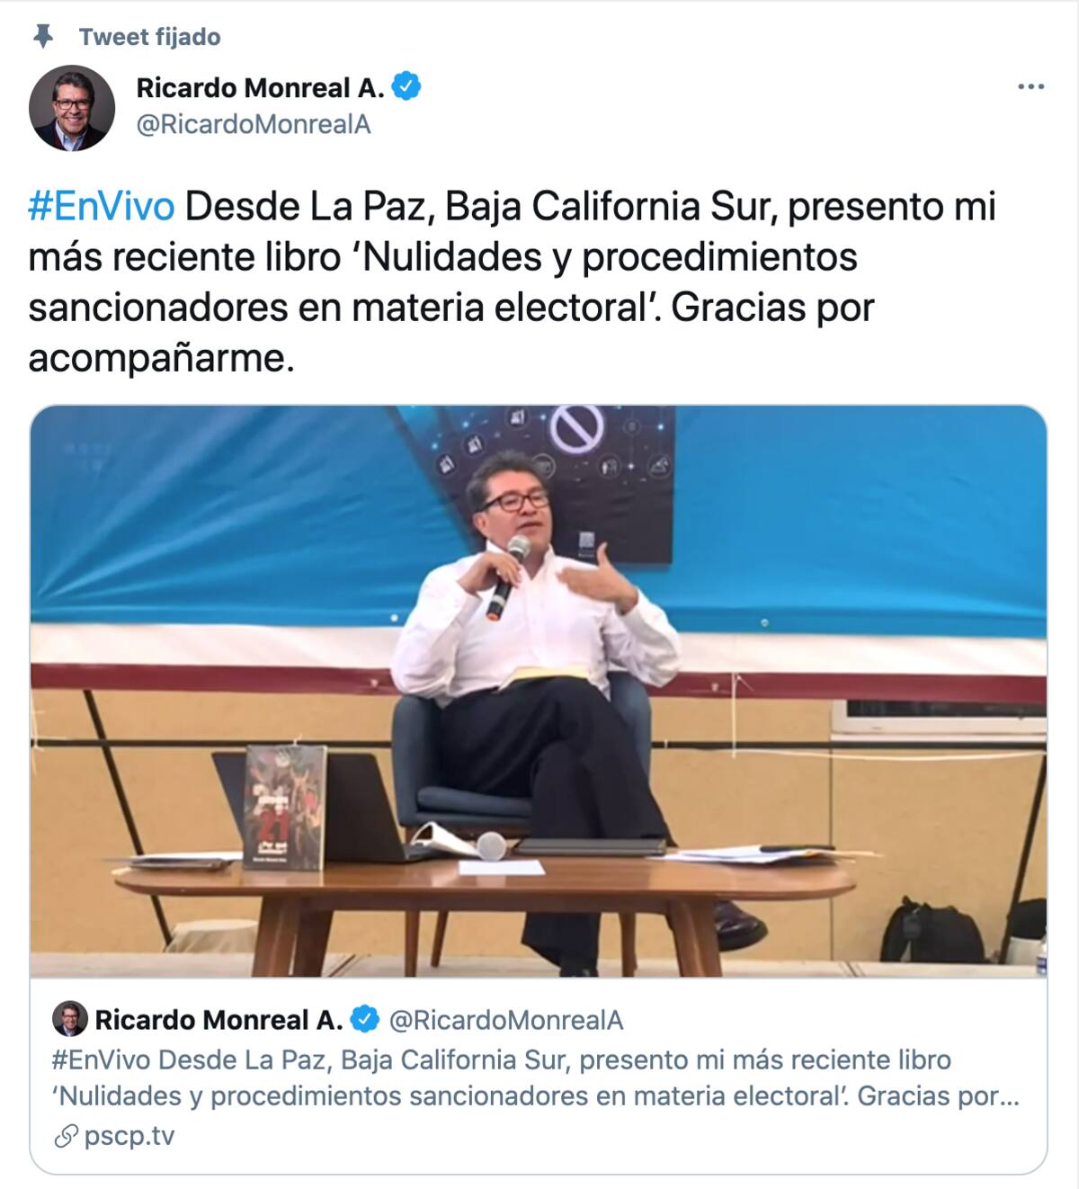Click the tweet body text about La Paz

[513, 282]
